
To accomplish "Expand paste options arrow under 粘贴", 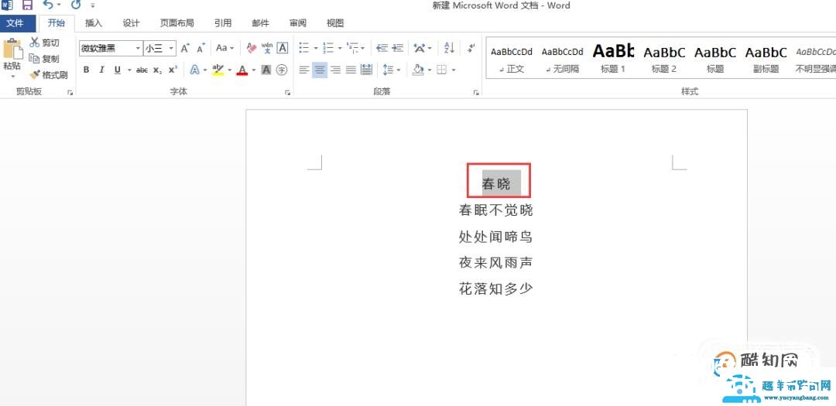I will click(x=12, y=77).
